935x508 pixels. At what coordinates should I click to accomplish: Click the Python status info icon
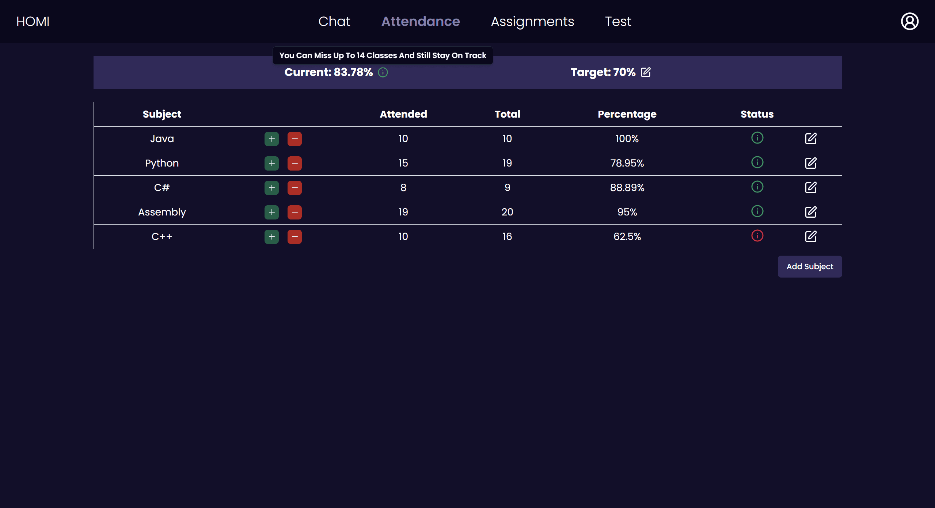point(757,162)
